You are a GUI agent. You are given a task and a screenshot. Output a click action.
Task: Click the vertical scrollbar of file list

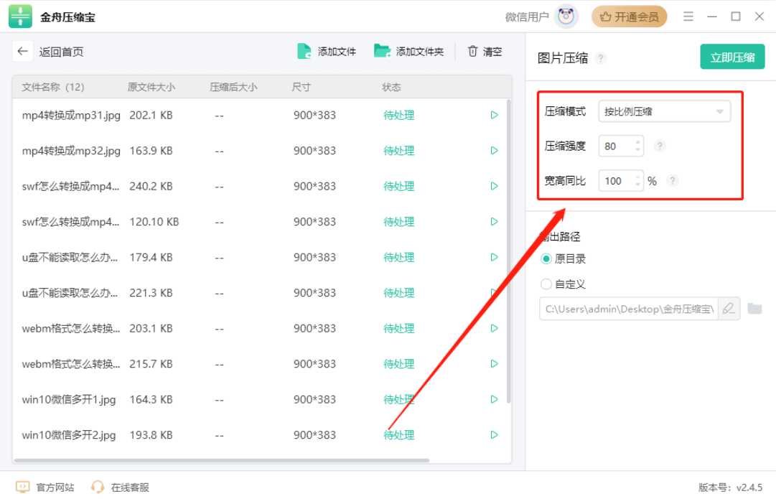[509, 251]
